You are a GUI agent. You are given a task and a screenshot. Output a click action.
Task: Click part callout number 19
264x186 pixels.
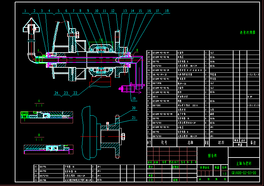coord(134,99)
